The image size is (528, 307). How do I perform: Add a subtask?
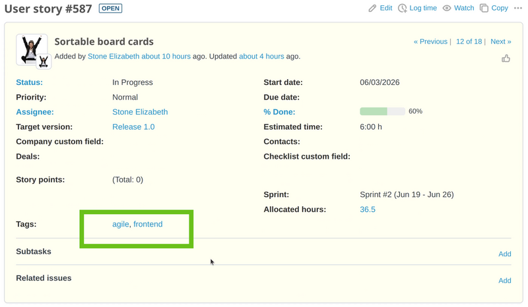click(505, 254)
